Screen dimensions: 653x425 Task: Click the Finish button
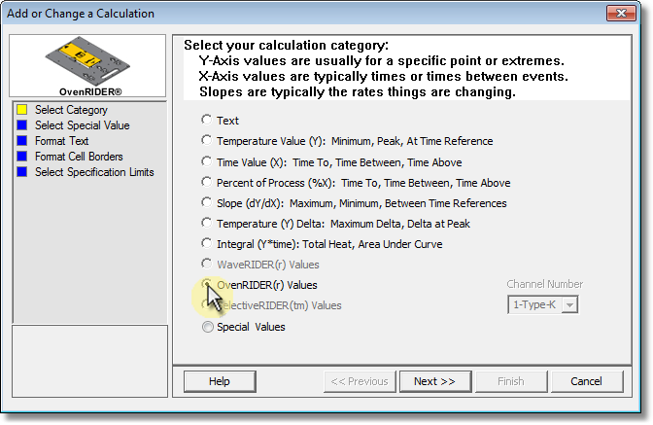pos(511,381)
